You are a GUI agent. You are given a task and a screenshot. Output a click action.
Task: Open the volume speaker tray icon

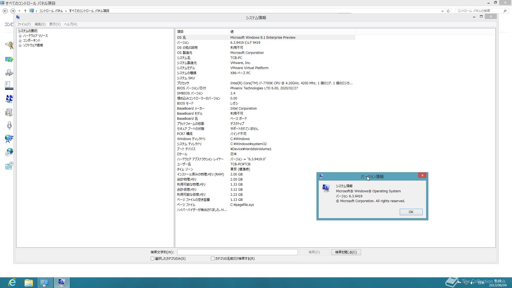click(472, 283)
